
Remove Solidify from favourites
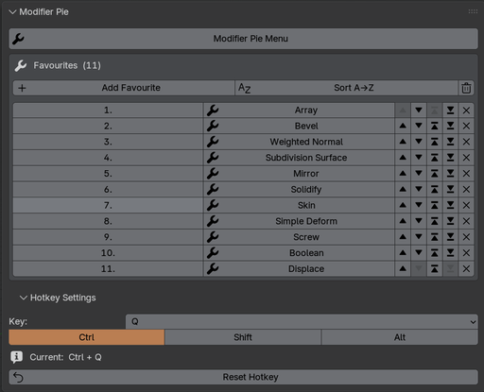pos(466,189)
